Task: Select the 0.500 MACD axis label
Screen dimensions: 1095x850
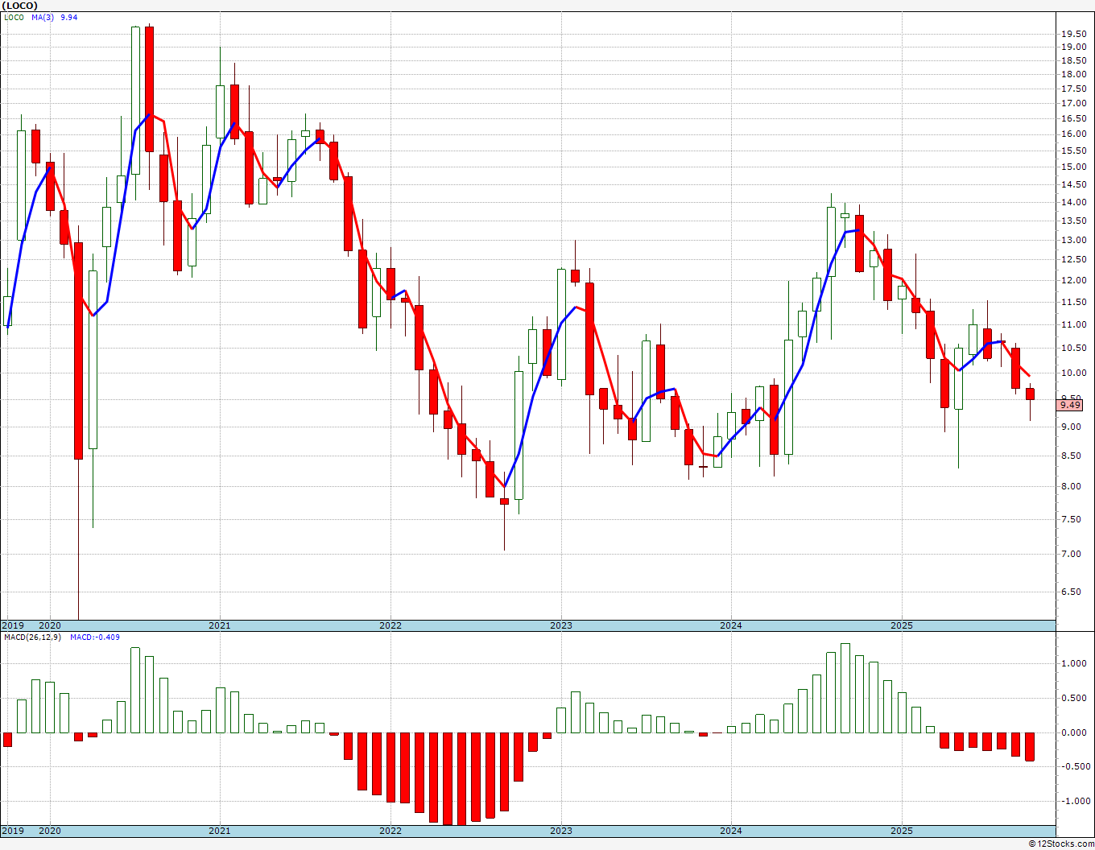Action: (x=1072, y=698)
